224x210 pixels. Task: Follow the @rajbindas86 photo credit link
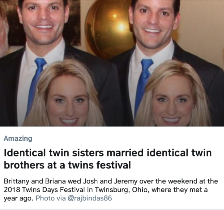coord(90,198)
